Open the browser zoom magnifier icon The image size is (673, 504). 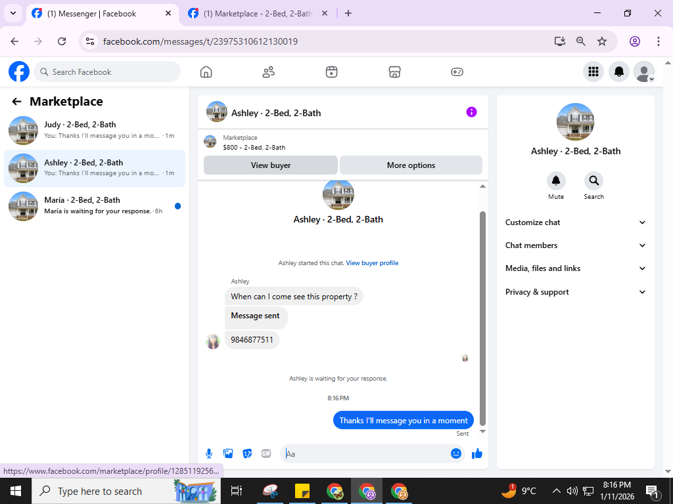581,41
